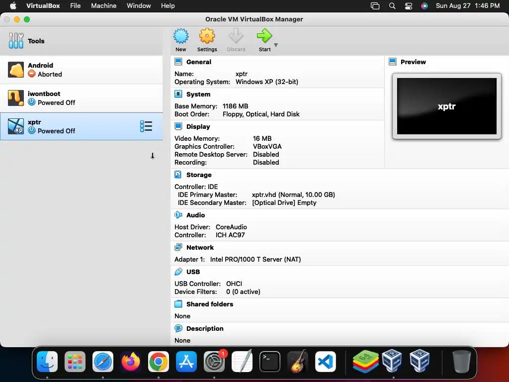Open the Window menu
The width and height of the screenshot is (509, 382).
139,6
